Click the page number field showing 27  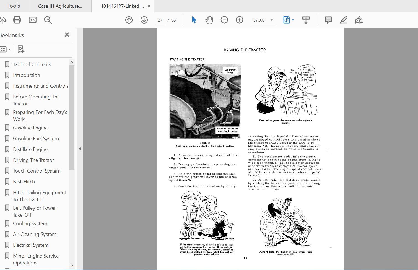(160, 20)
